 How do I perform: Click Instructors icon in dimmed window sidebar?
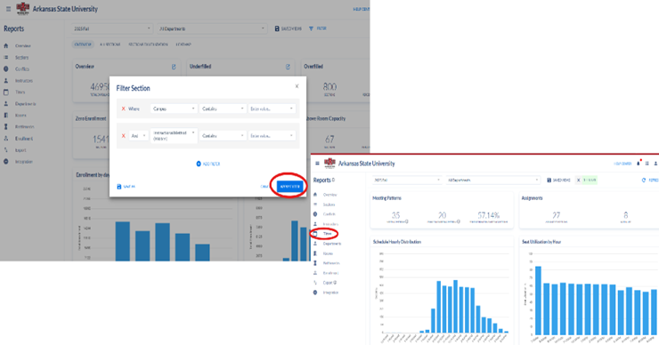[x=6, y=81]
